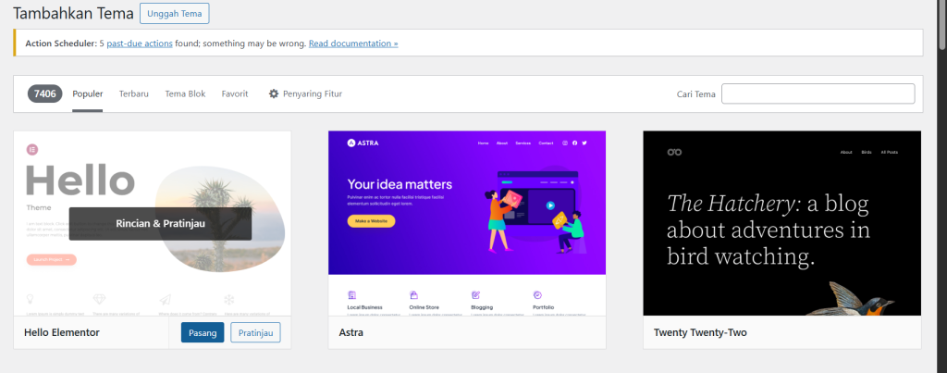Screen dimensions: 947x373
Task: Click the Pratinjau button for Hello Elementor
Action: click(255, 332)
